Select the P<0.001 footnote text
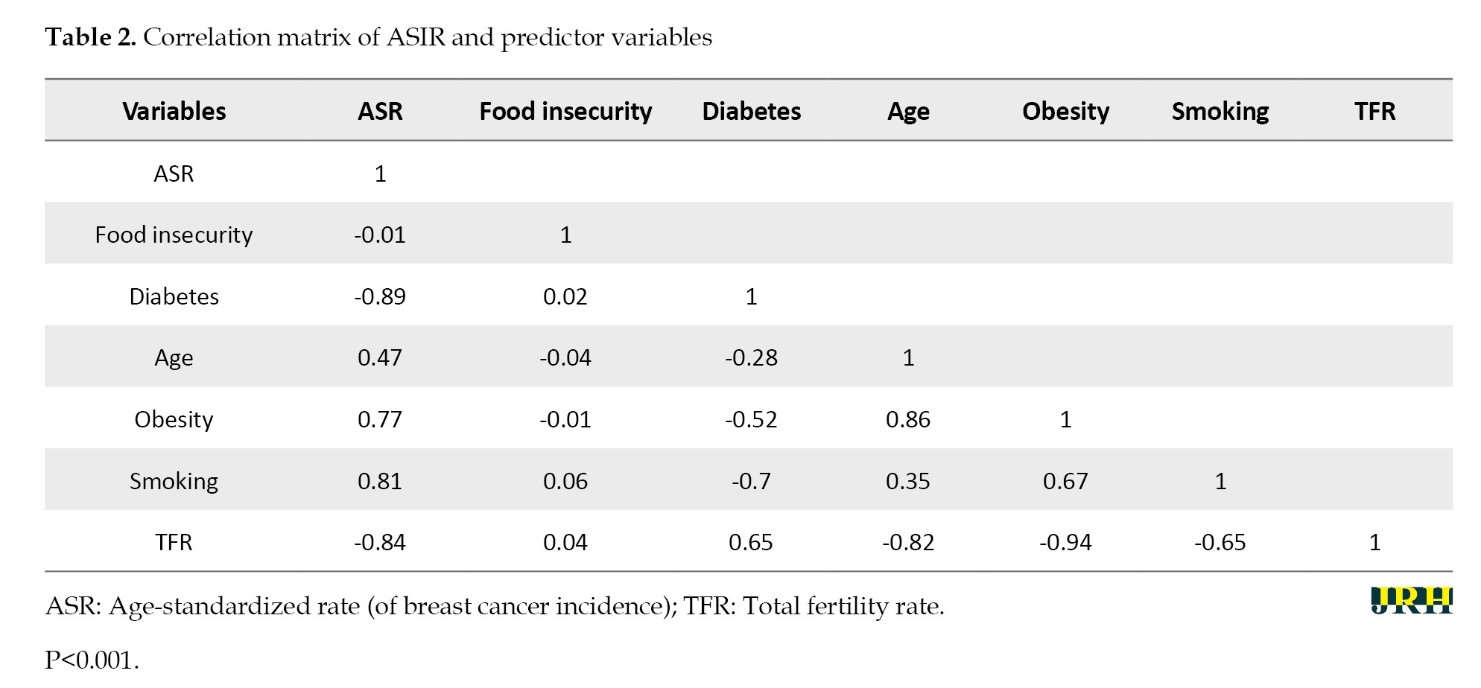Viewport: 1481px width, 688px height. 92,660
